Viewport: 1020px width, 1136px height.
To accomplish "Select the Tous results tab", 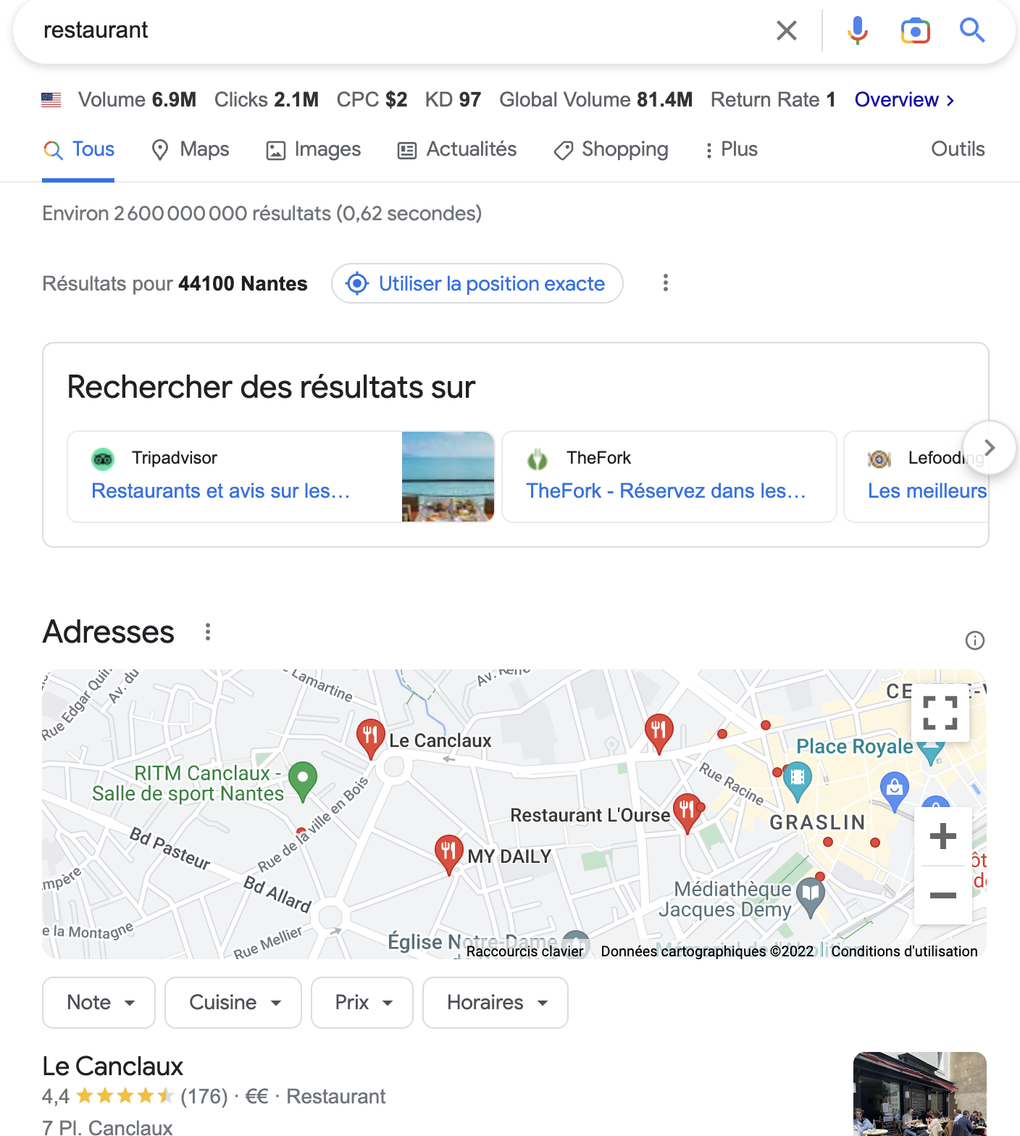I will [78, 149].
